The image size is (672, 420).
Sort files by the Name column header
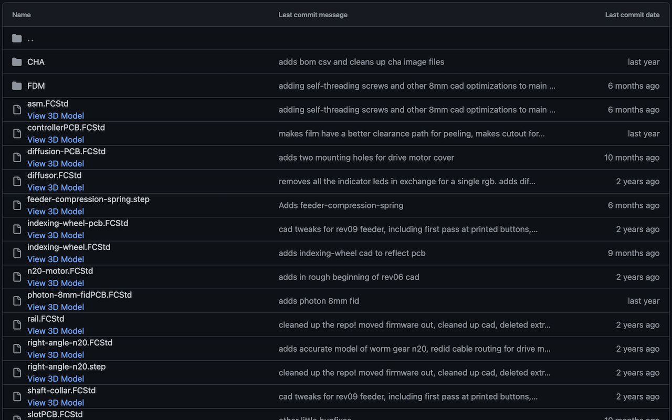(x=21, y=15)
